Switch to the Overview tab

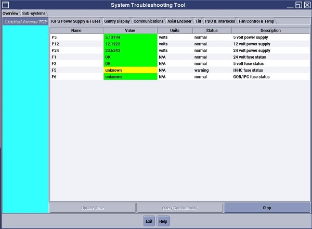(x=10, y=13)
